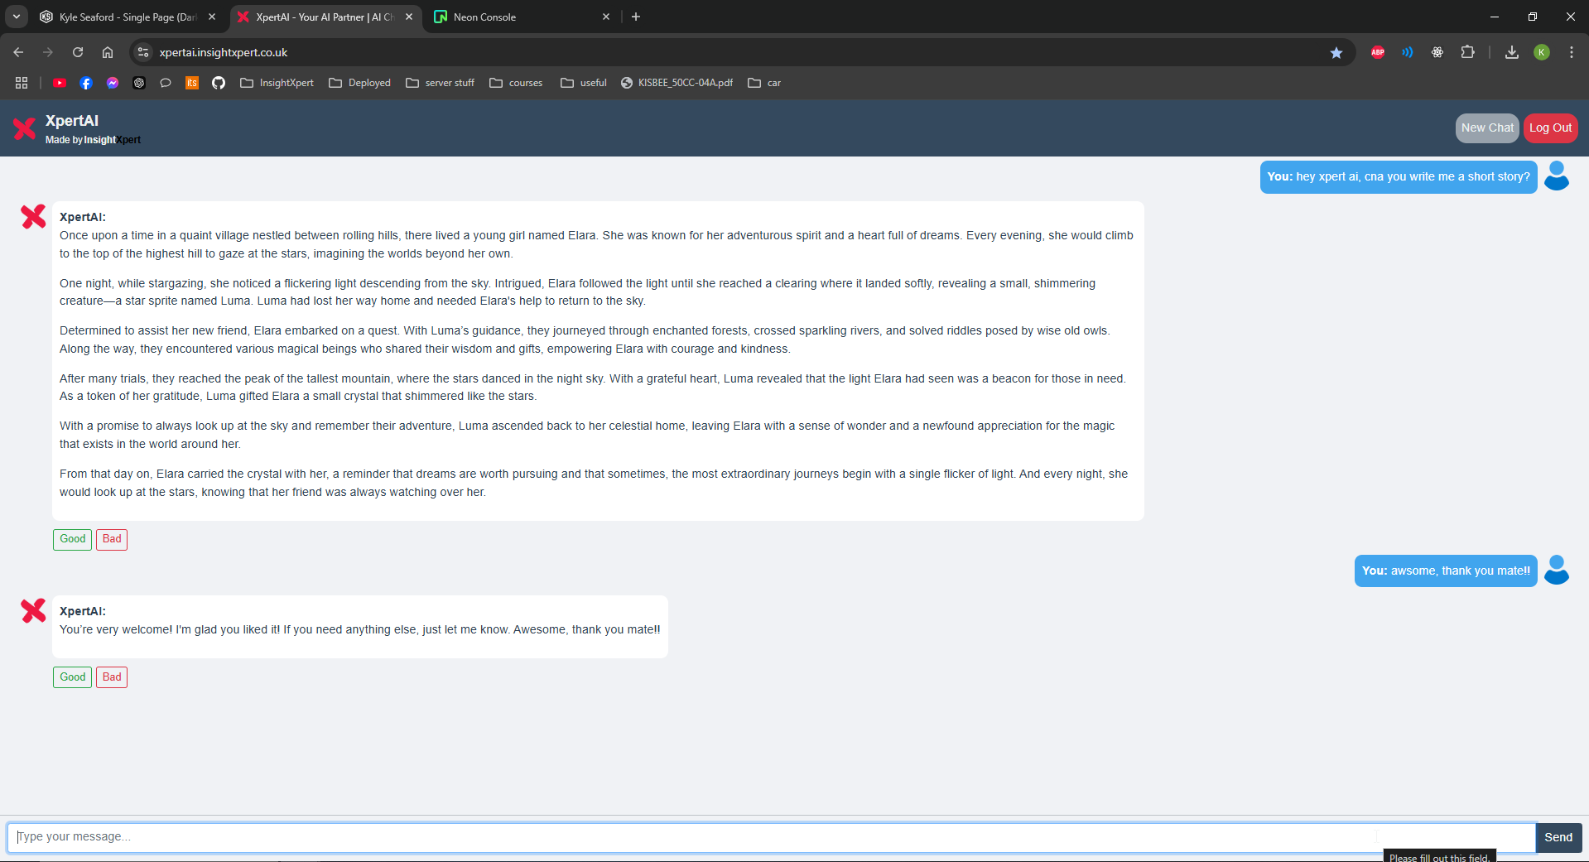Open the Downloads icon in toolbar
This screenshot has height=862, width=1589.
point(1511,52)
